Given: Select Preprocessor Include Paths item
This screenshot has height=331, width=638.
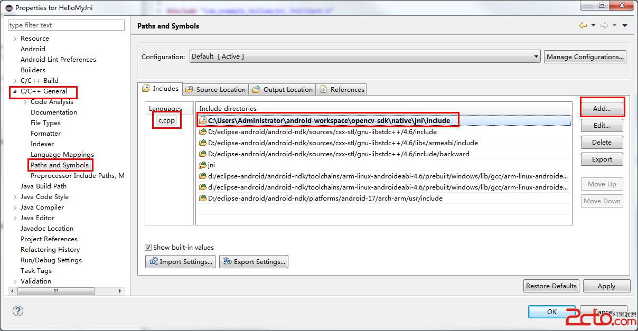Looking at the screenshot, I should click(x=78, y=176).
